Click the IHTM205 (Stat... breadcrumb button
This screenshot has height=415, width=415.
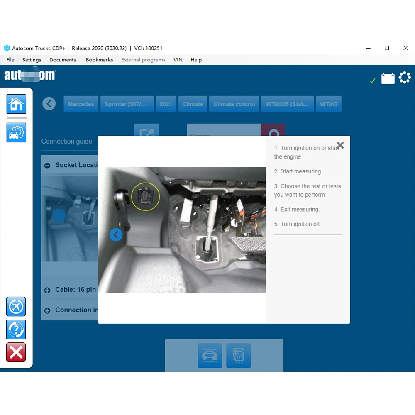pos(288,104)
